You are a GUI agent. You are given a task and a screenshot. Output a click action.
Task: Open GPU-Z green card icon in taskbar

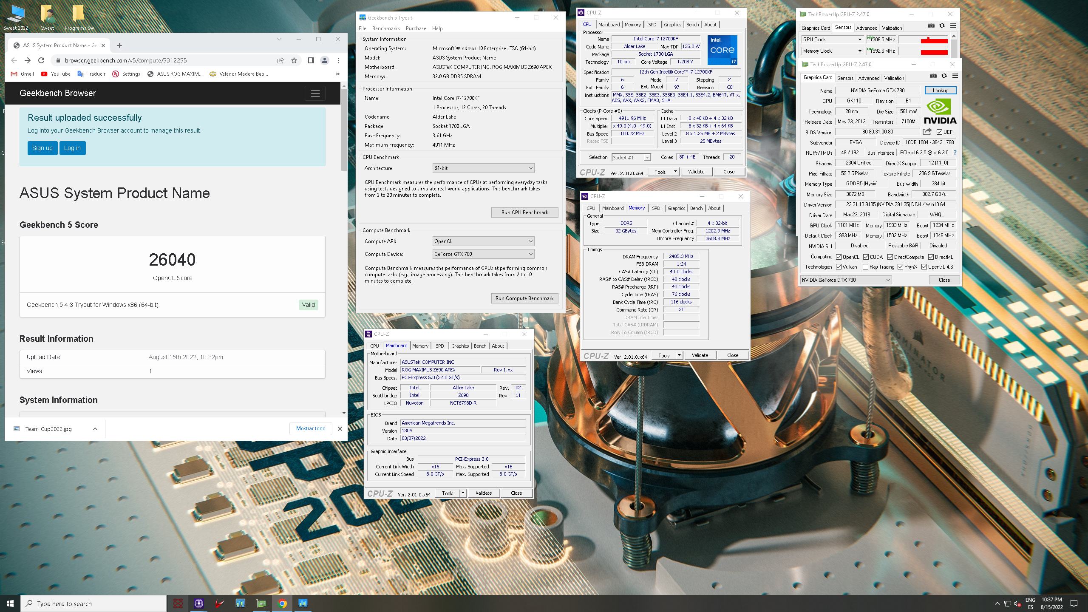click(x=261, y=603)
